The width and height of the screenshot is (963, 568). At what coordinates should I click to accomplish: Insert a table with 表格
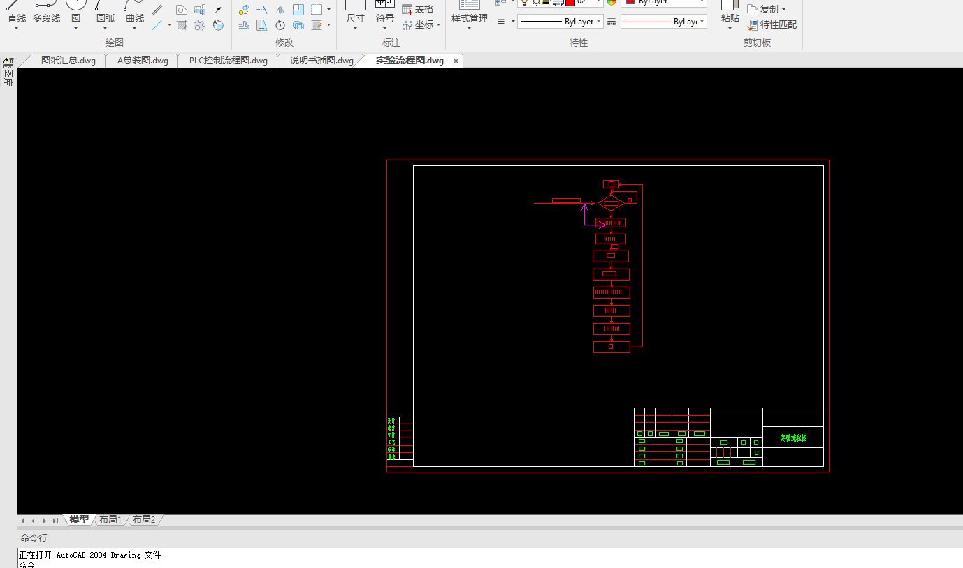(418, 9)
